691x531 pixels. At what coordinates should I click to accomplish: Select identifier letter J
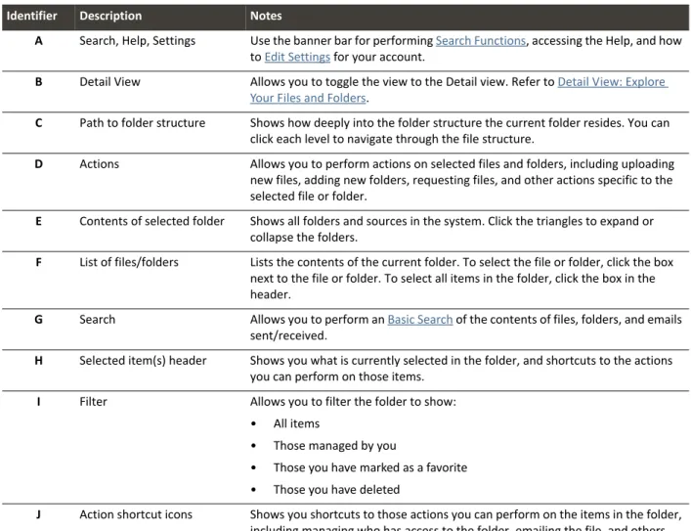(x=39, y=514)
